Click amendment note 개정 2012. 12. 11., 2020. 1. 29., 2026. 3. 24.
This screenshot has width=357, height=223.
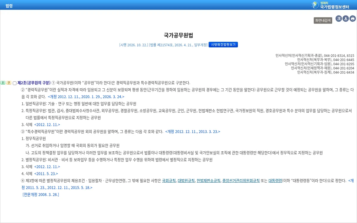(x=86, y=97)
